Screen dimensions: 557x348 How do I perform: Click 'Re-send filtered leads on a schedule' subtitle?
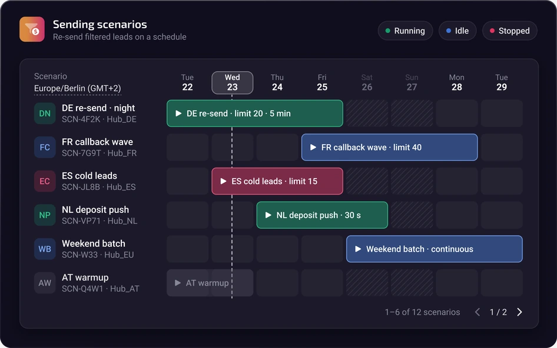click(120, 37)
